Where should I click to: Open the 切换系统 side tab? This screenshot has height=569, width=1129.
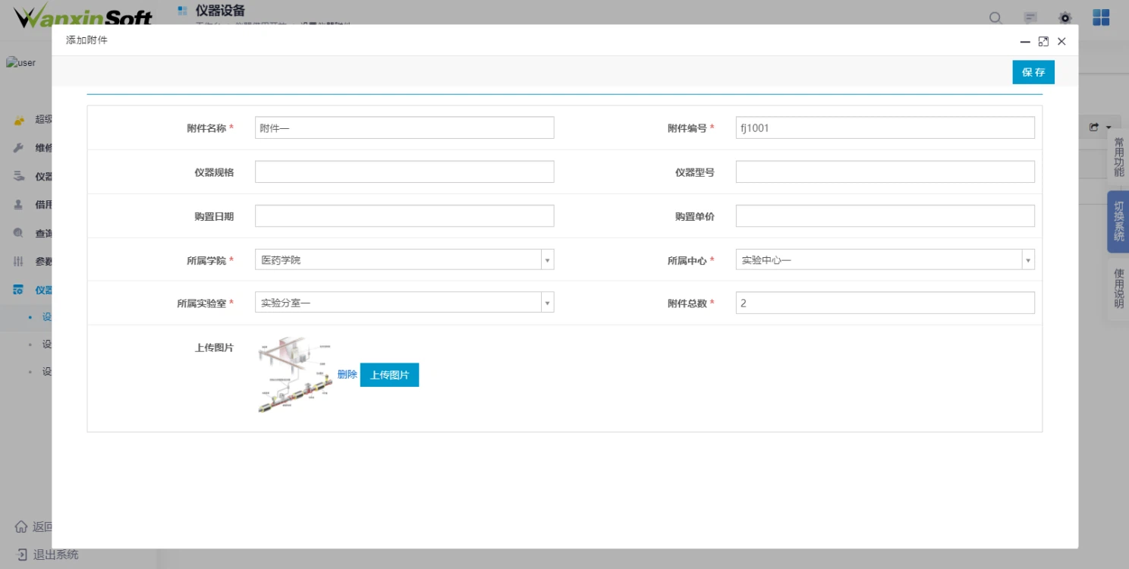[1118, 221]
